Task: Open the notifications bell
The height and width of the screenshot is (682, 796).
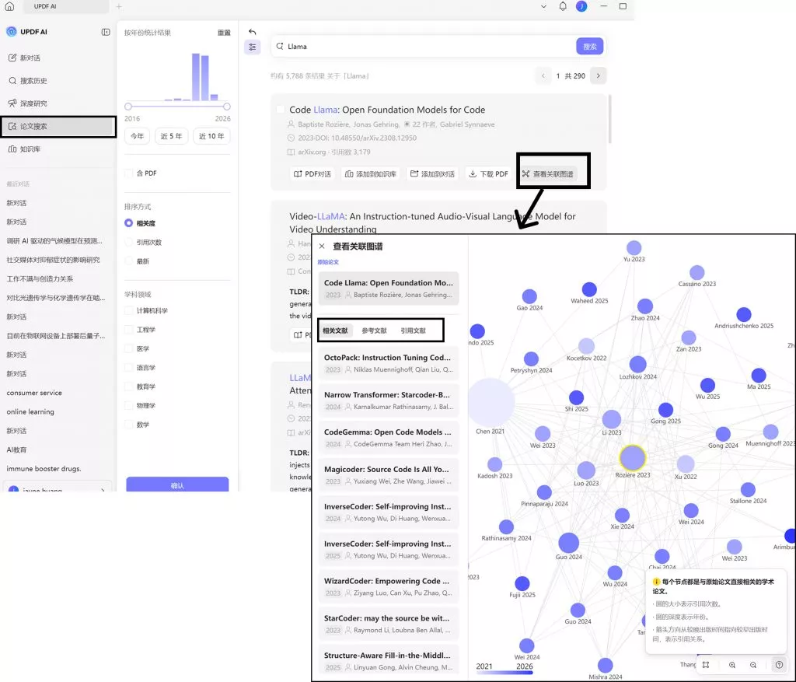Action: 563,6
